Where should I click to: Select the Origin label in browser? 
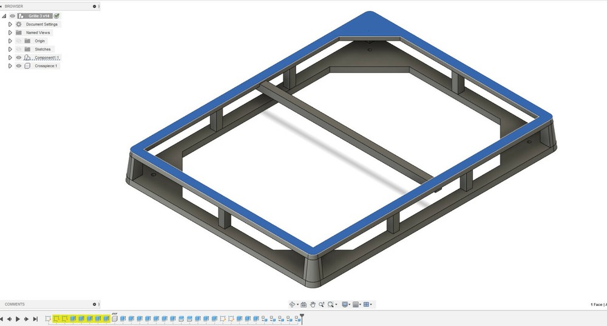(40, 41)
